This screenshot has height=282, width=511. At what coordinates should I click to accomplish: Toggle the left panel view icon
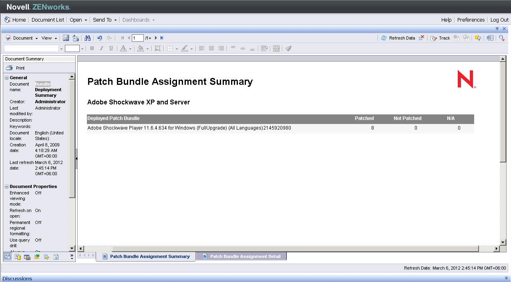coord(490,38)
